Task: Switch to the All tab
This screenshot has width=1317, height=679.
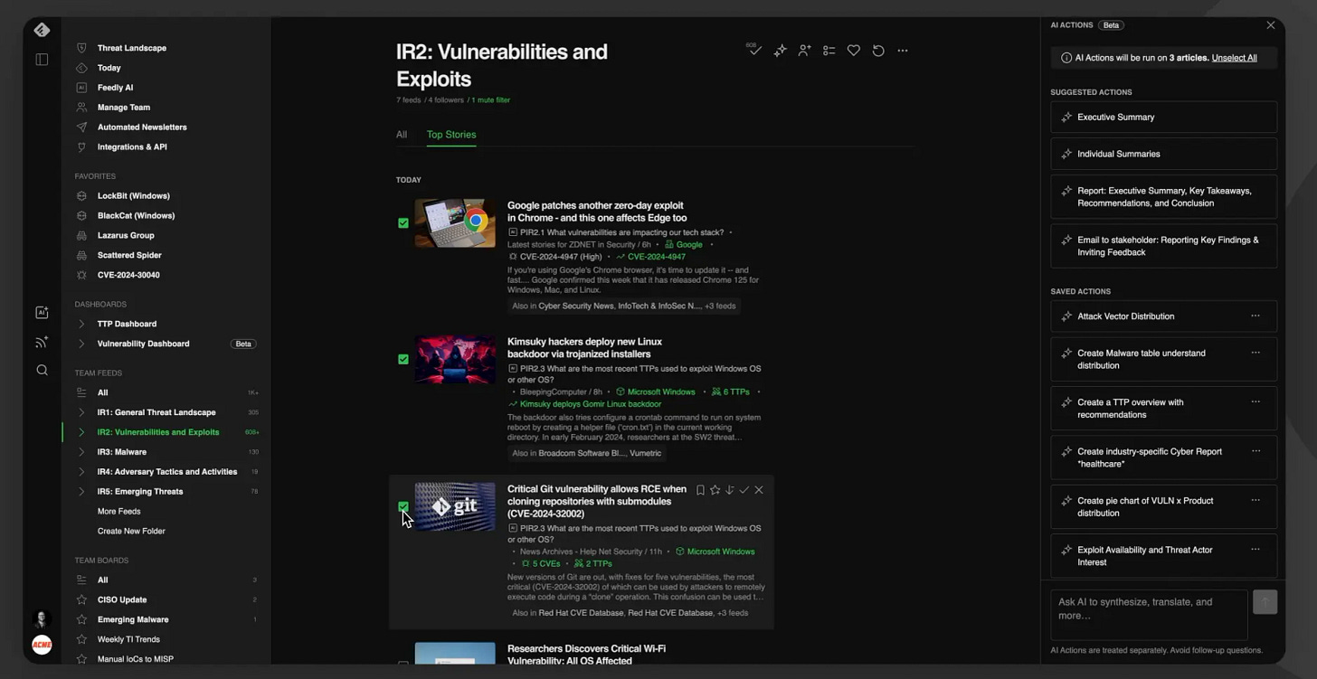Action: tap(402, 135)
